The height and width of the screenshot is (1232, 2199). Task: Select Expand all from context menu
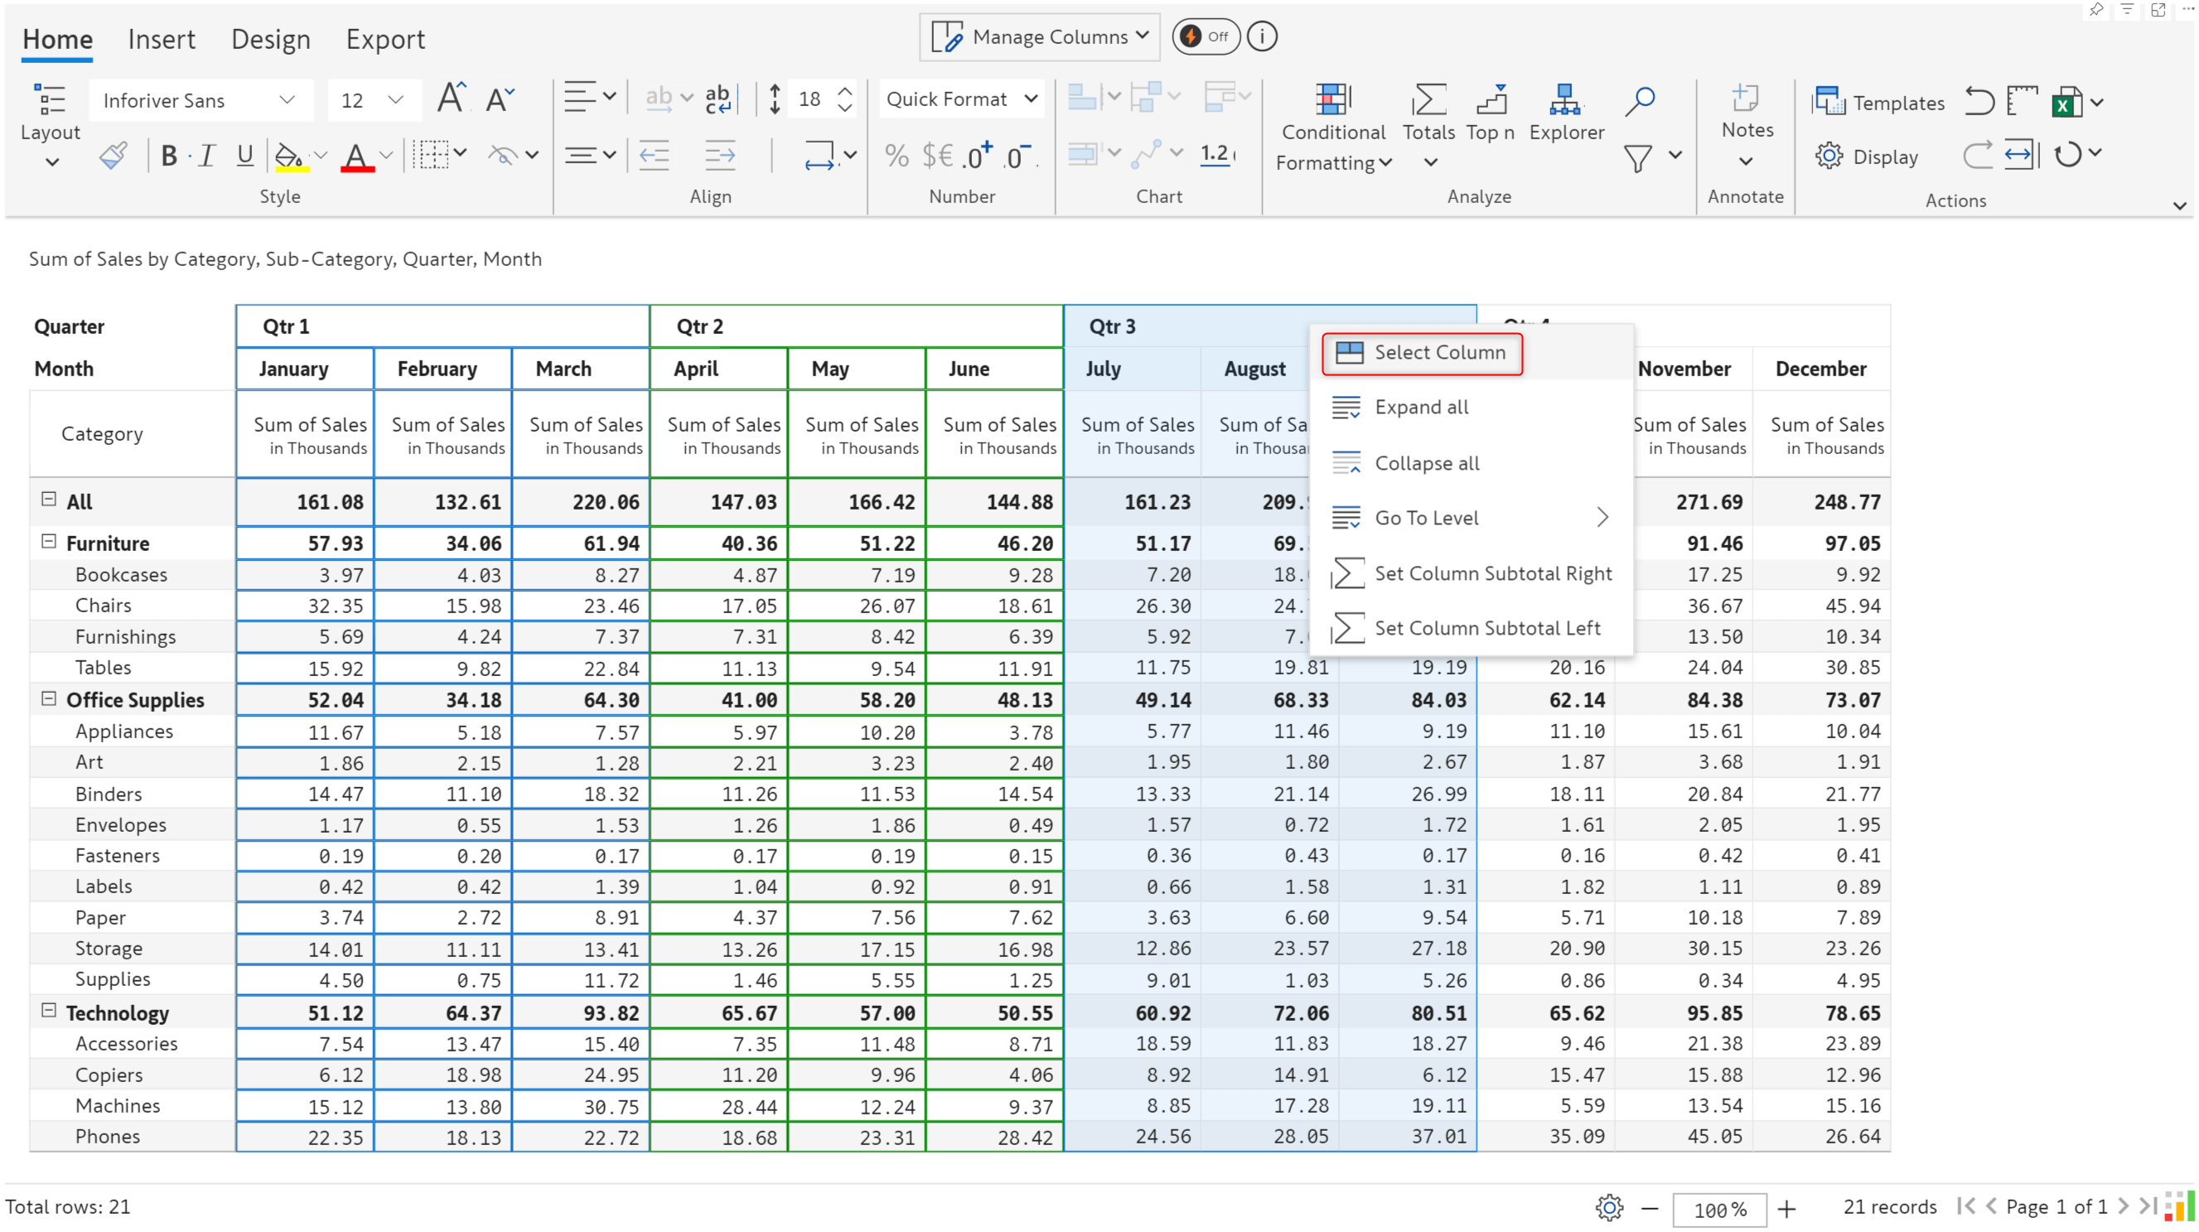pyautogui.click(x=1421, y=406)
